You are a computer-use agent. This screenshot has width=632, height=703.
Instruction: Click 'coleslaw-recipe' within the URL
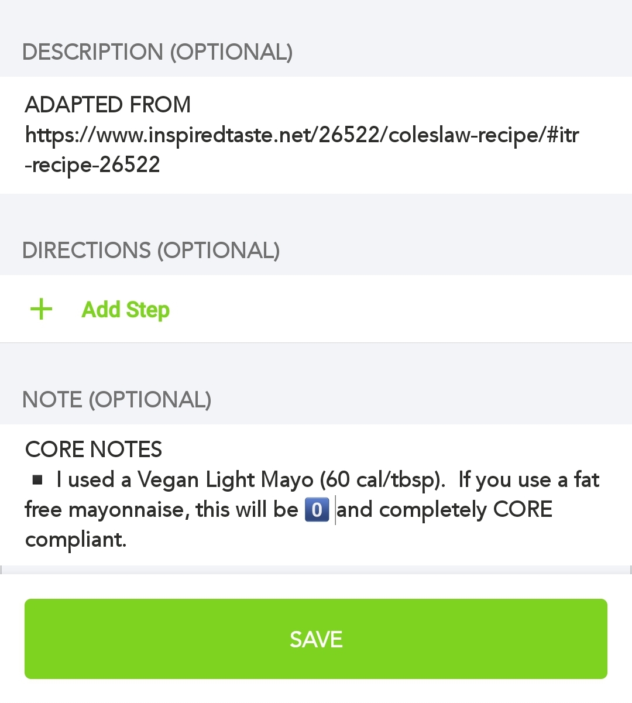463,135
